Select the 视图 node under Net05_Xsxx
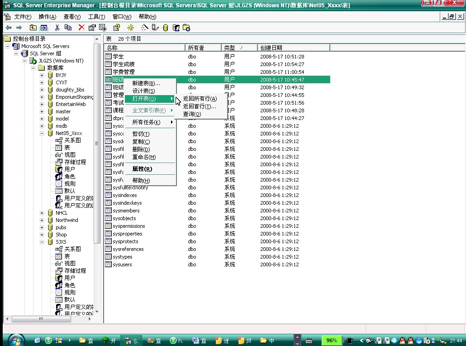Image resolution: width=466 pixels, height=346 pixels. 70,155
